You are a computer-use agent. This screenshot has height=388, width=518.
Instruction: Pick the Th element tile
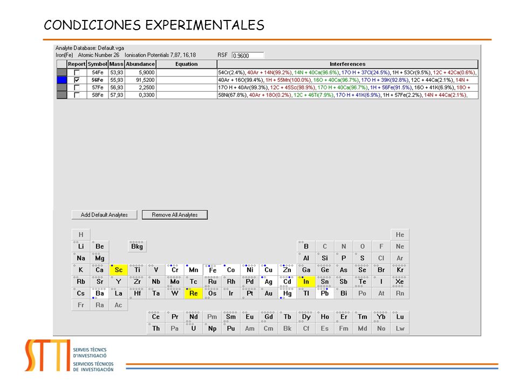click(156, 328)
